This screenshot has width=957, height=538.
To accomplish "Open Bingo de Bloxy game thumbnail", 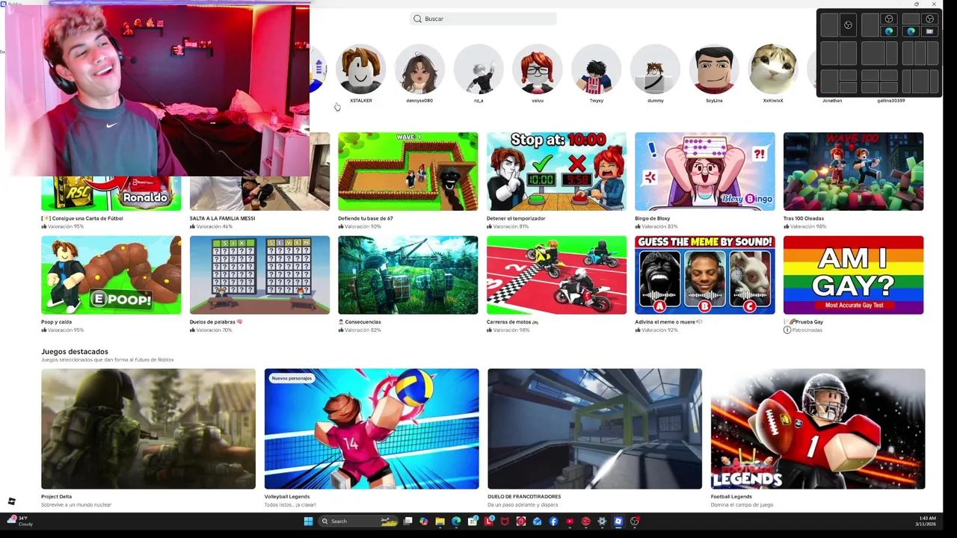I will [704, 171].
